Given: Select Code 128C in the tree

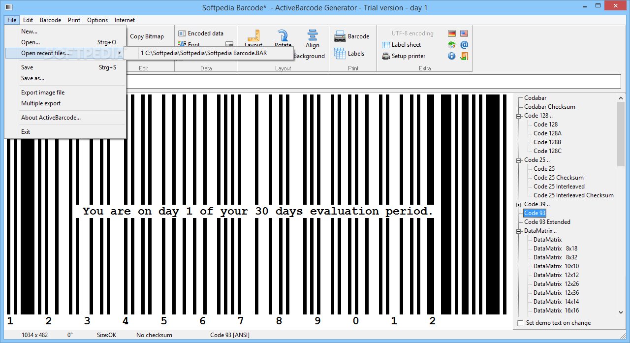Looking at the screenshot, I should coord(547,151).
